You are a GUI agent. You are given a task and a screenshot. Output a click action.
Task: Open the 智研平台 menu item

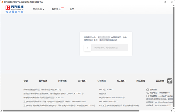(56, 9)
